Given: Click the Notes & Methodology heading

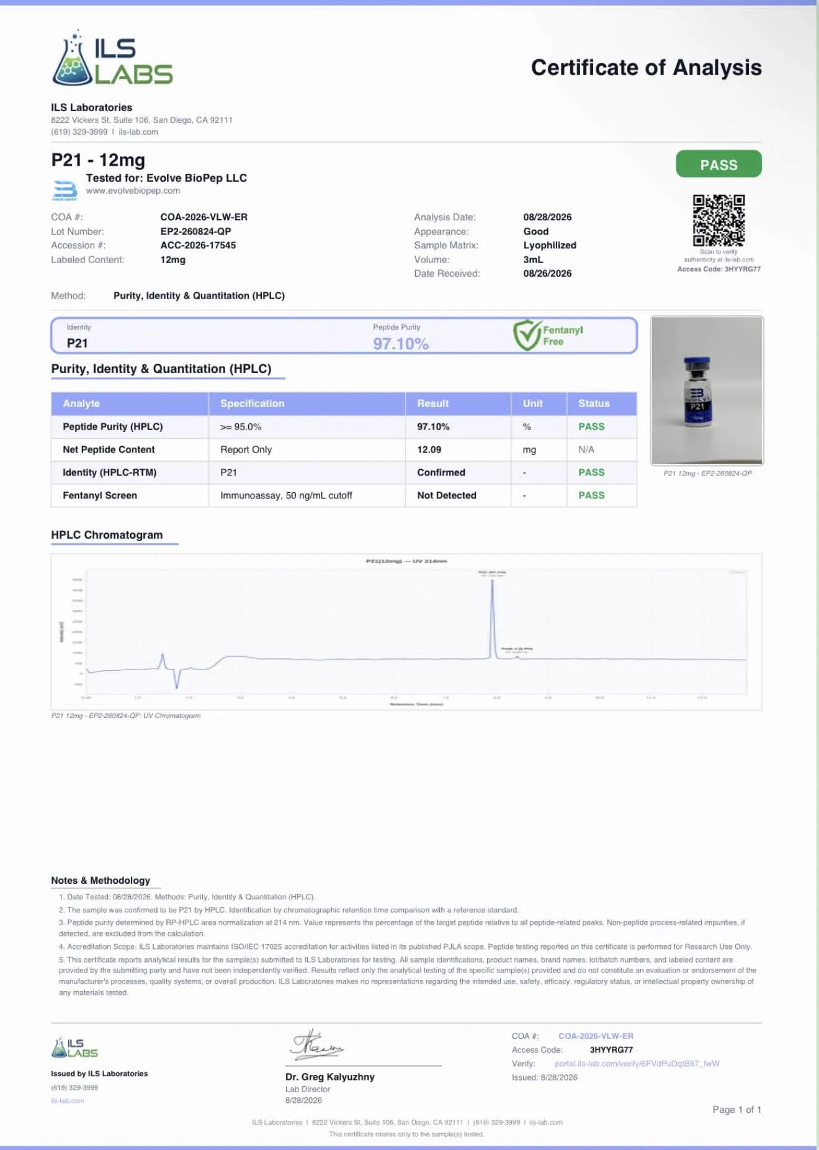Looking at the screenshot, I should click(x=101, y=880).
